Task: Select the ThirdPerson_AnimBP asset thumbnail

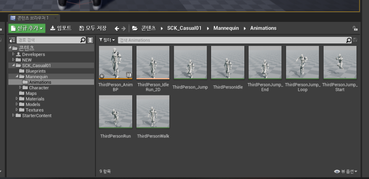Action: [116, 63]
